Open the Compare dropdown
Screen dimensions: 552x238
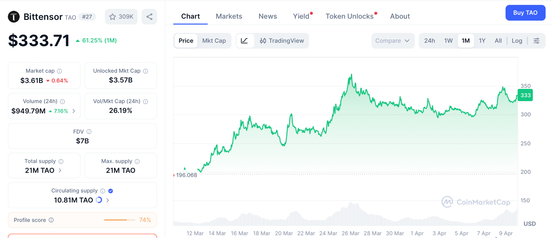tap(392, 41)
